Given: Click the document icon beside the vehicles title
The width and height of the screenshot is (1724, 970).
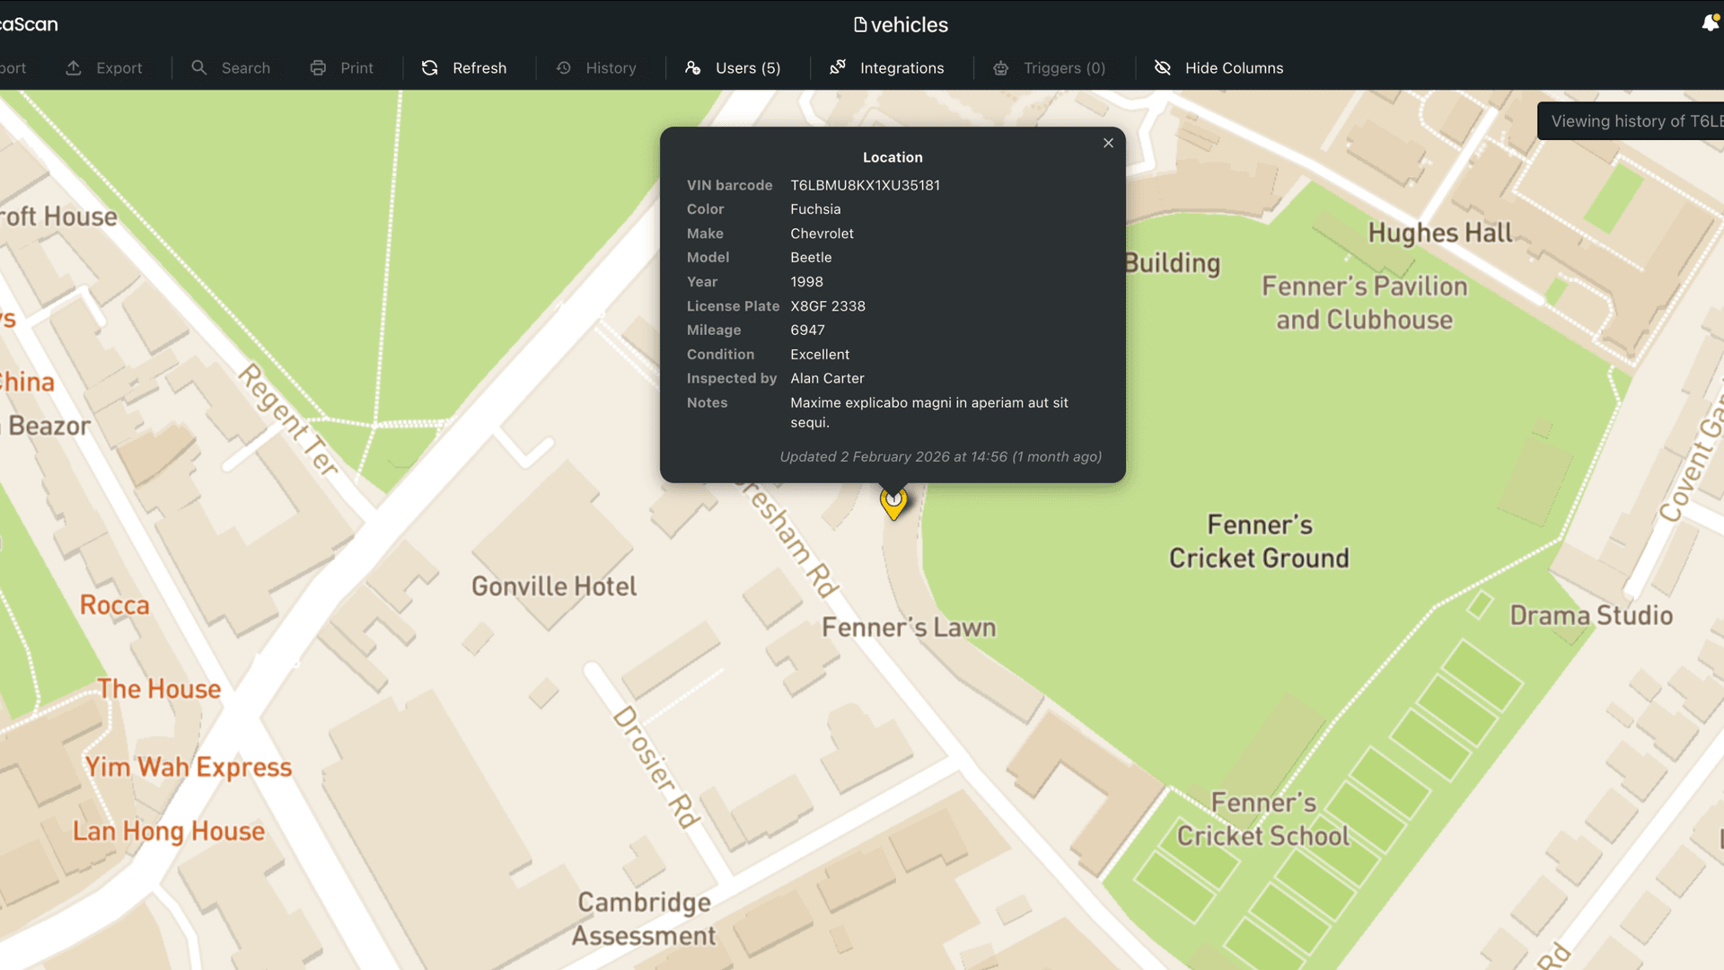Looking at the screenshot, I should [859, 25].
